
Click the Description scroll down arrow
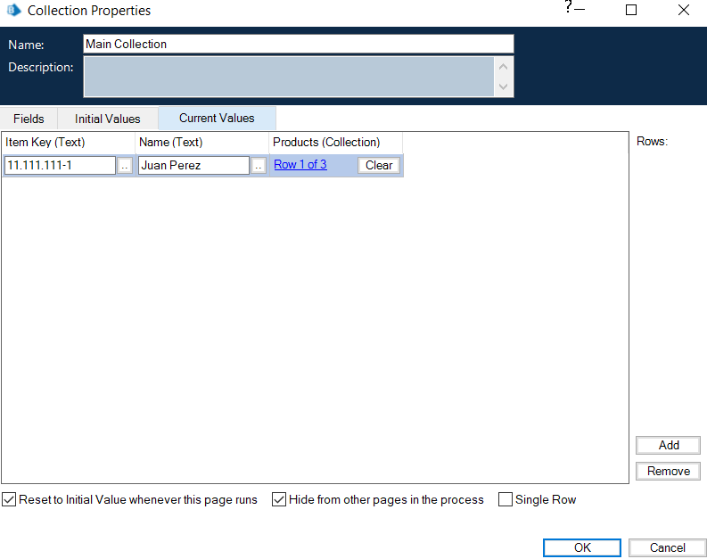[504, 86]
